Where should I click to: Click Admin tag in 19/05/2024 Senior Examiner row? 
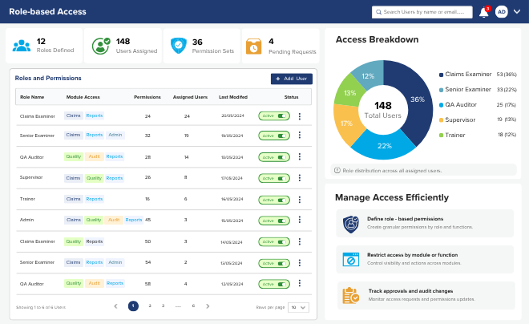pos(115,135)
